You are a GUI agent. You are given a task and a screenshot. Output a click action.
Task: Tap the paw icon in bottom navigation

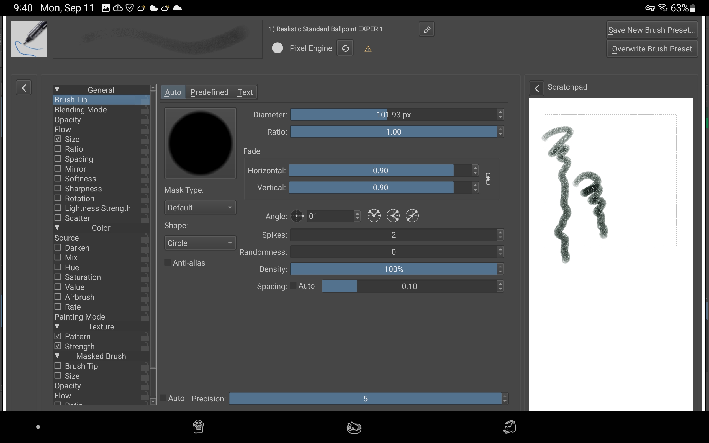point(198,427)
